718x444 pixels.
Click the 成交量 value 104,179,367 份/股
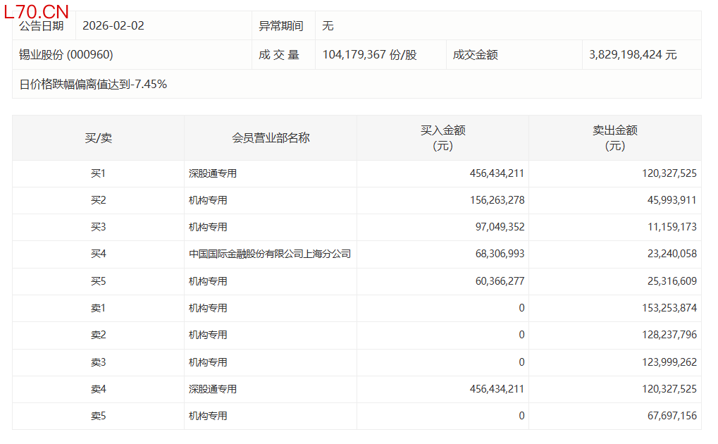tap(369, 55)
